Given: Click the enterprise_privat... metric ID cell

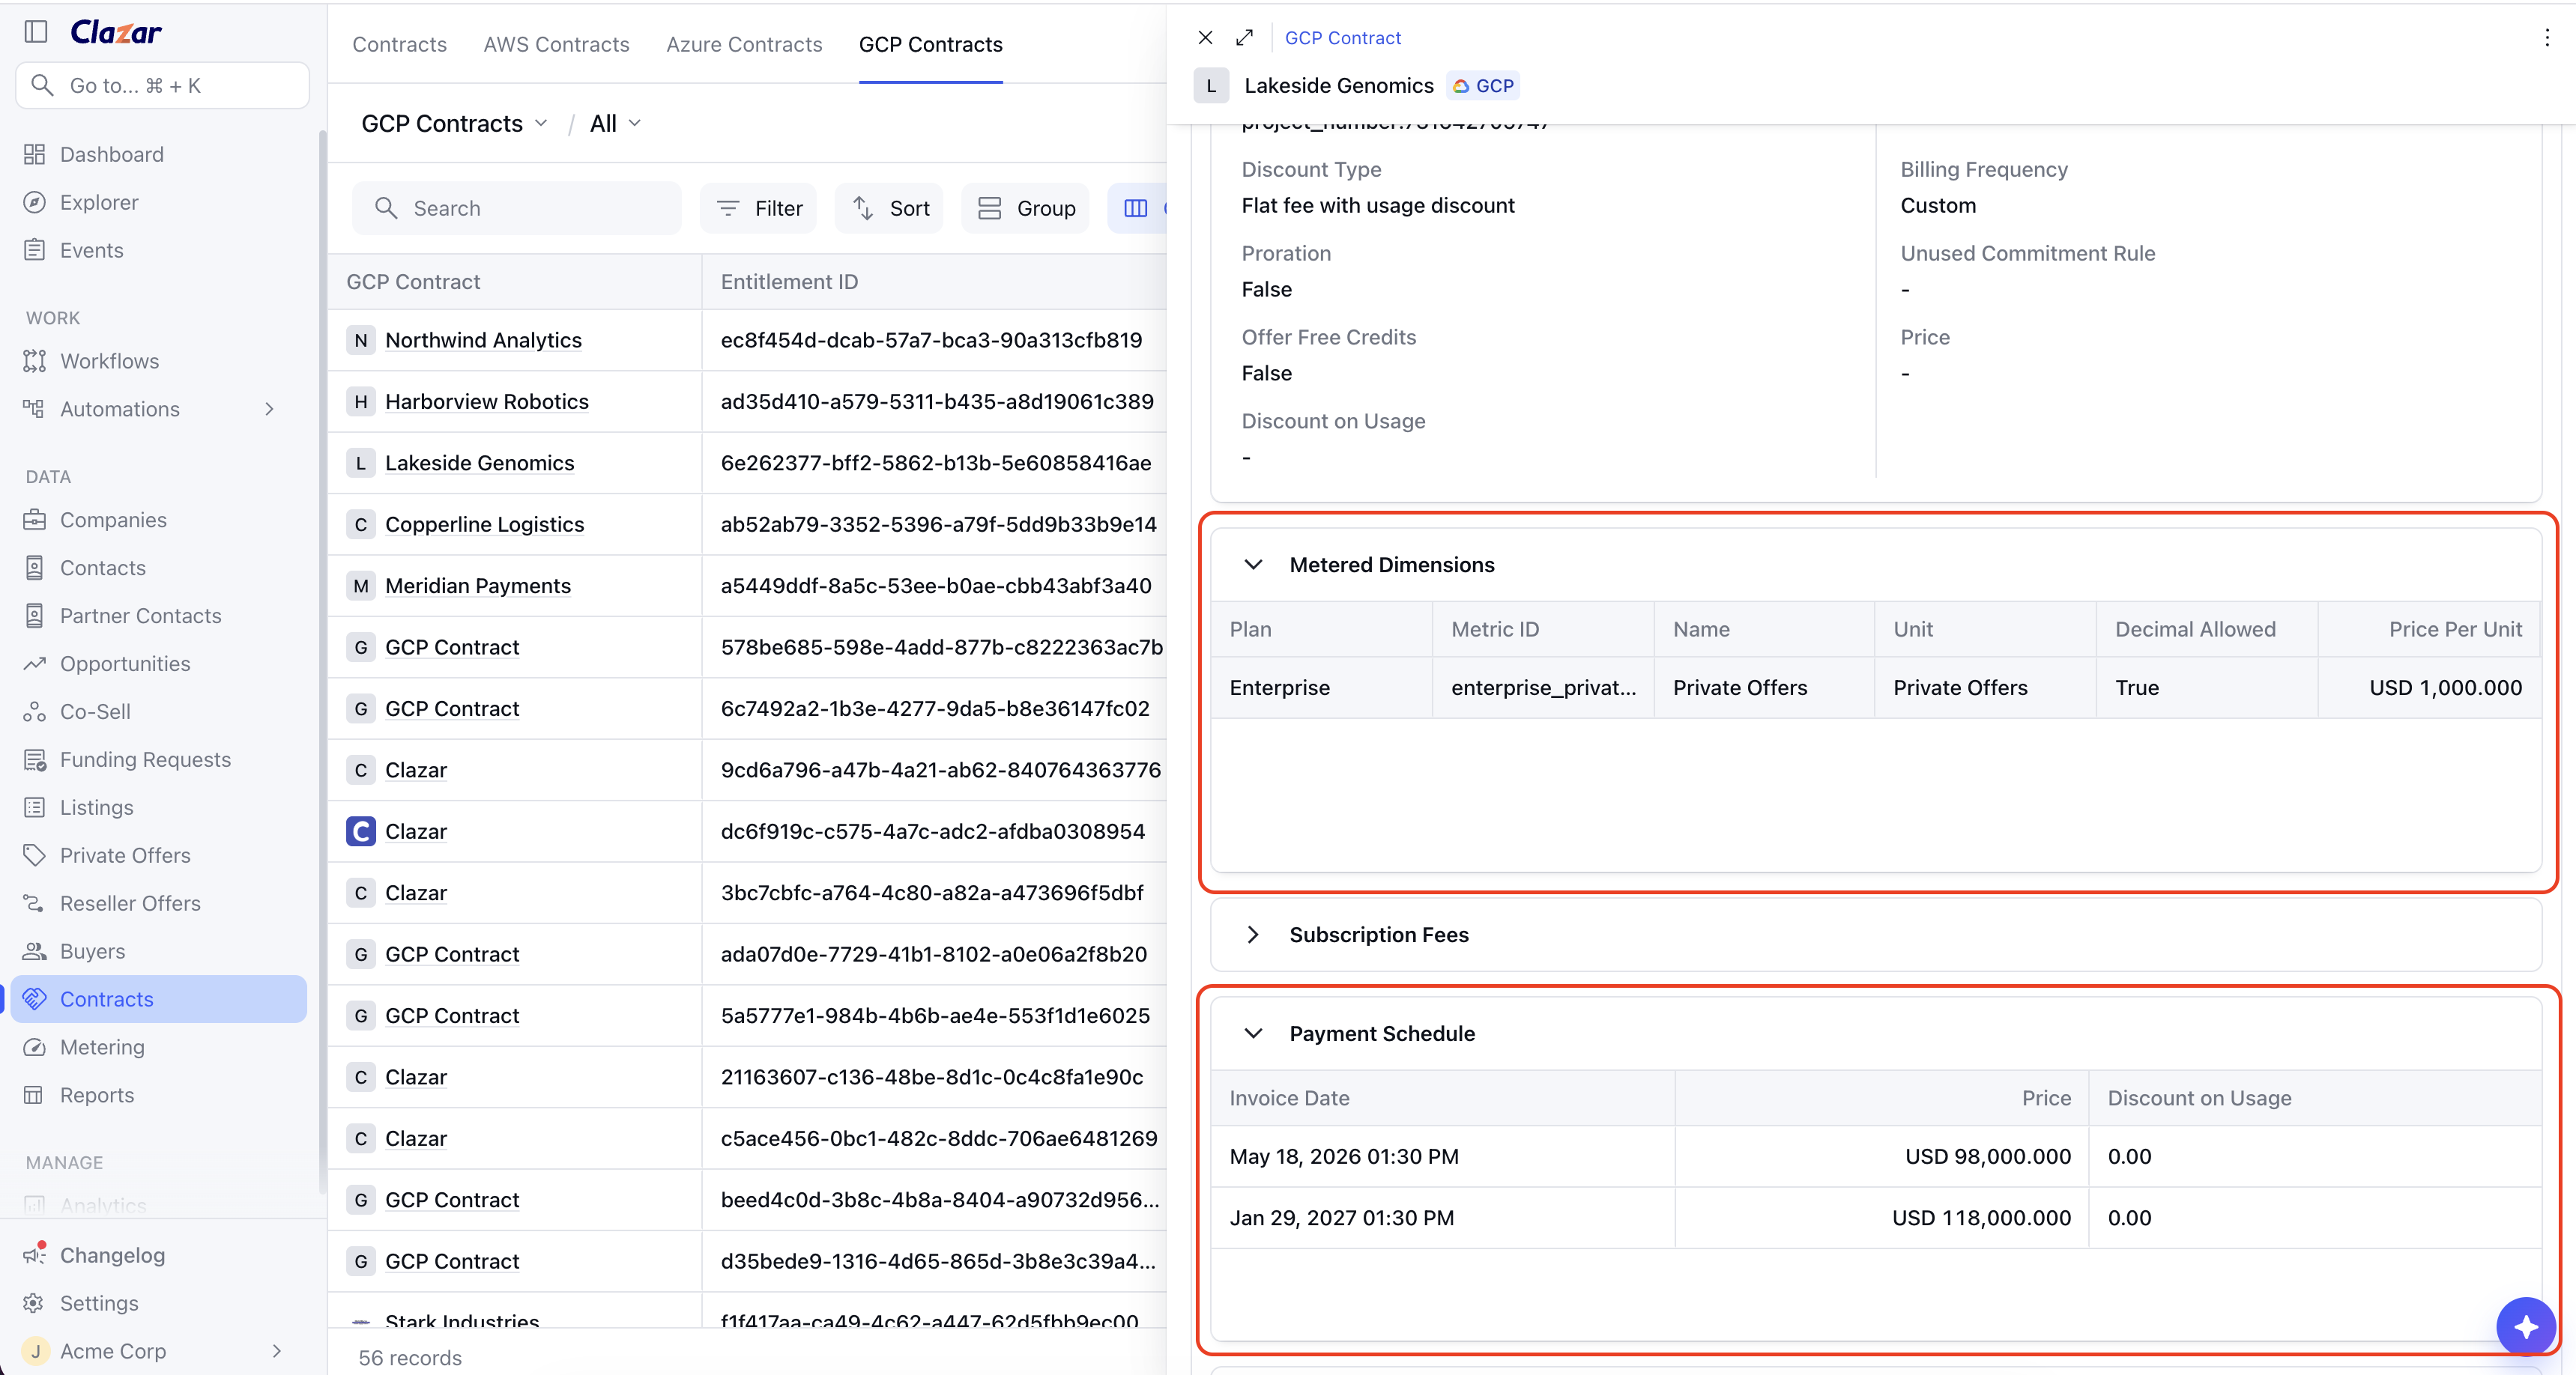Looking at the screenshot, I should pos(1543,687).
